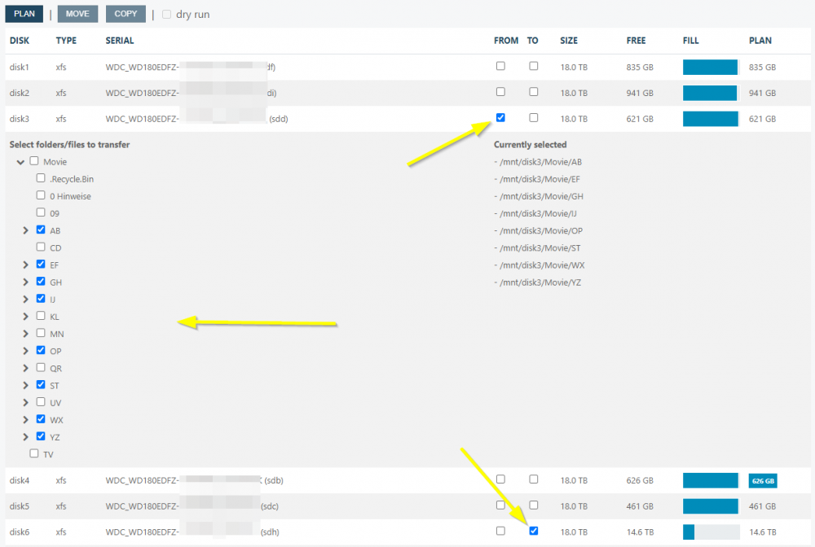Select the .Recycle.Bin folder checkbox
815x547 pixels.
[x=41, y=178]
